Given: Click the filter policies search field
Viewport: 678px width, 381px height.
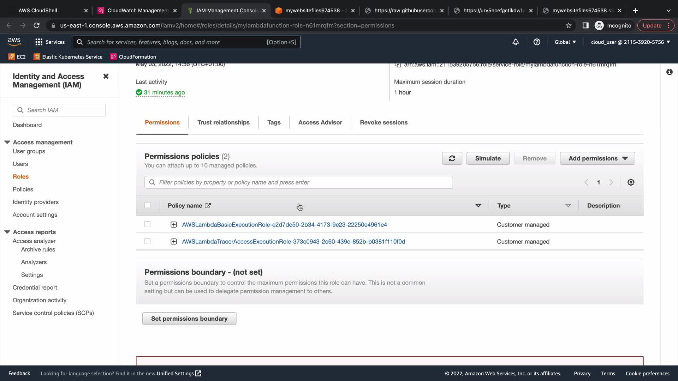Looking at the screenshot, I should [298, 182].
